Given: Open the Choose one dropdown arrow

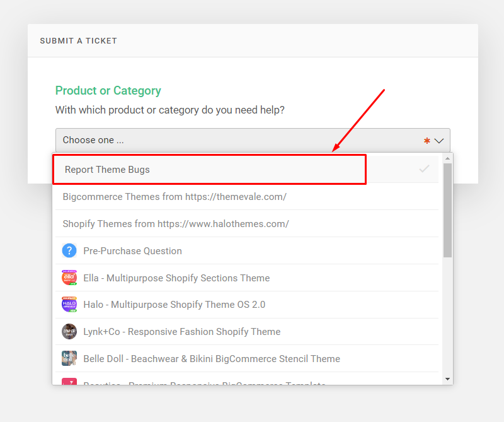Looking at the screenshot, I should (x=438, y=141).
